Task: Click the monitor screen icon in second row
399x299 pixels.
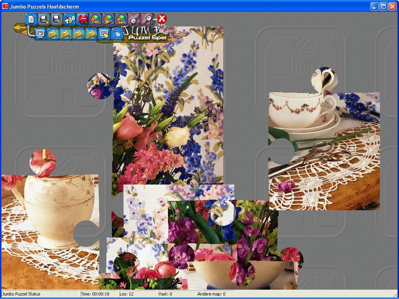Action: click(x=40, y=34)
